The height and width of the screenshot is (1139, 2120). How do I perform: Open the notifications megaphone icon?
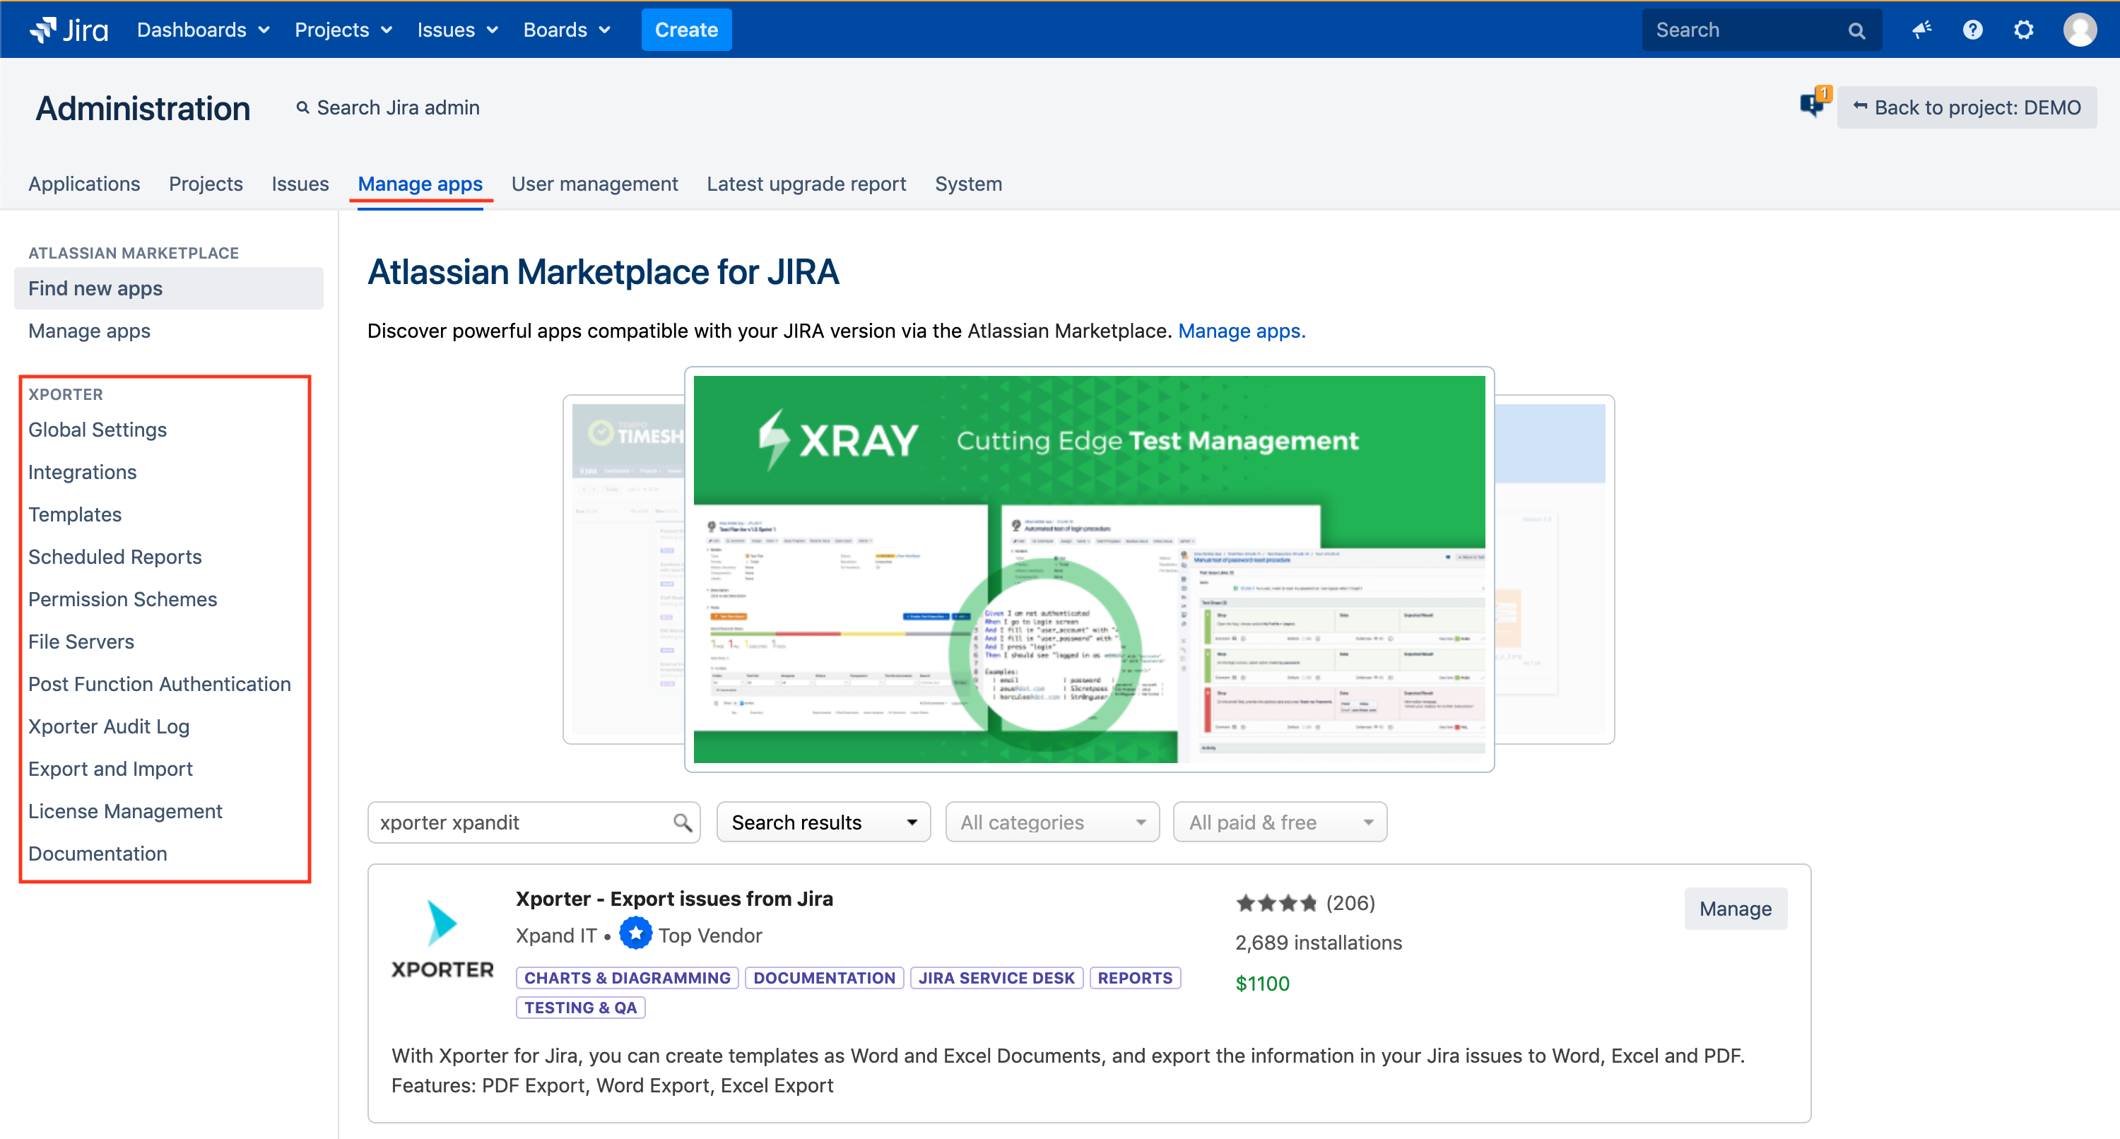click(x=1921, y=30)
